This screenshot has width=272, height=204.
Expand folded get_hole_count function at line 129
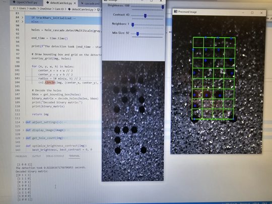[23, 138]
